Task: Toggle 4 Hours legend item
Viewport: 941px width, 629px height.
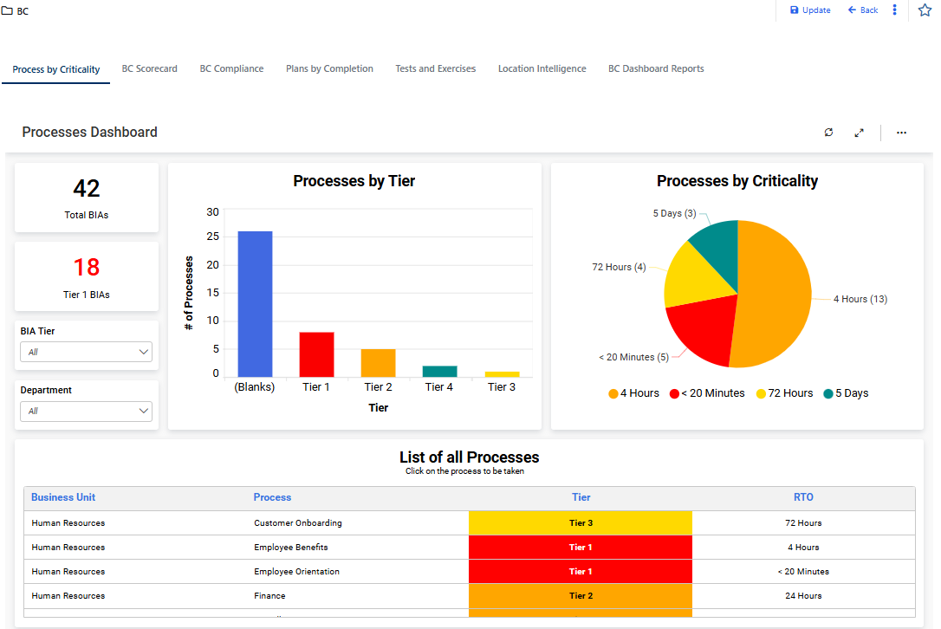Action: [633, 393]
